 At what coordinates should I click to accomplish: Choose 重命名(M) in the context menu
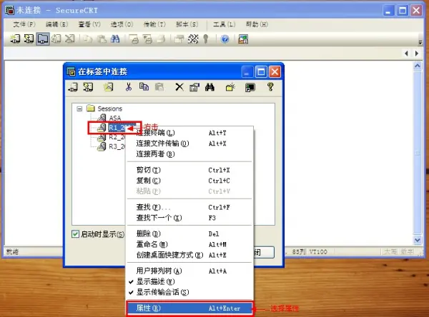click(189, 244)
